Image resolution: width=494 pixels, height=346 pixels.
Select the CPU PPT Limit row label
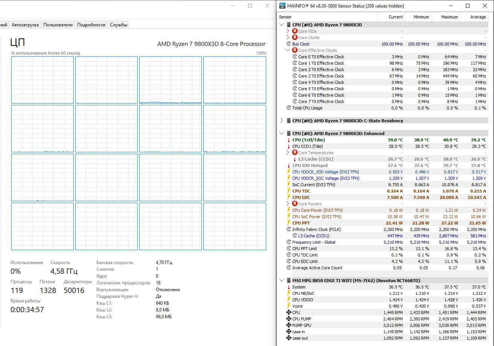coord(305,249)
